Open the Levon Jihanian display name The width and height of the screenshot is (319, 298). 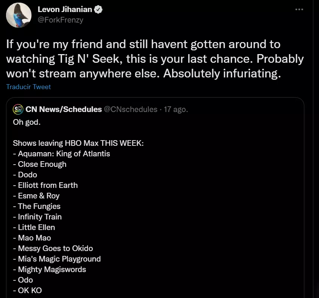(65, 10)
